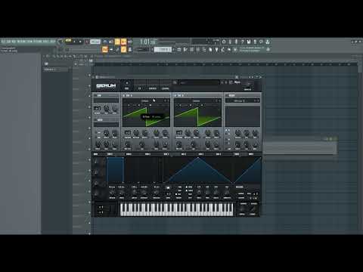Click the portamento time knob beside the keyboard
The width and height of the screenshot is (363, 272).
[x=242, y=209]
